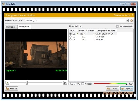Check the title 01 checkbox
Viewport: 139px width, 101px height.
[x=71, y=39]
